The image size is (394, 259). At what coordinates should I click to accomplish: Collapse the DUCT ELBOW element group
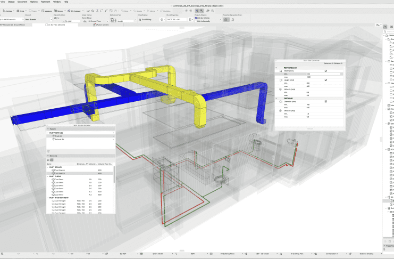tap(48, 176)
